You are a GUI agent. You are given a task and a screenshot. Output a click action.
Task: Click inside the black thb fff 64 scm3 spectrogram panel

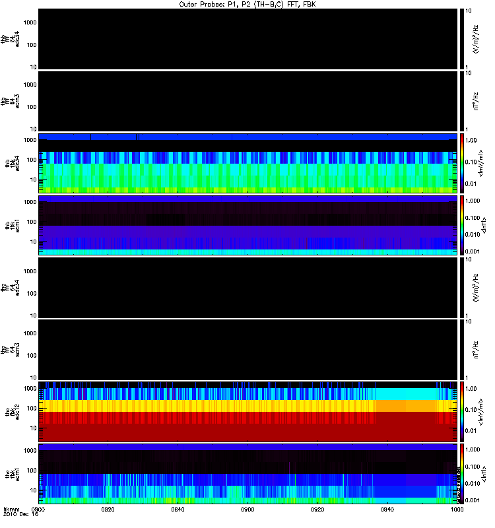tap(248, 102)
